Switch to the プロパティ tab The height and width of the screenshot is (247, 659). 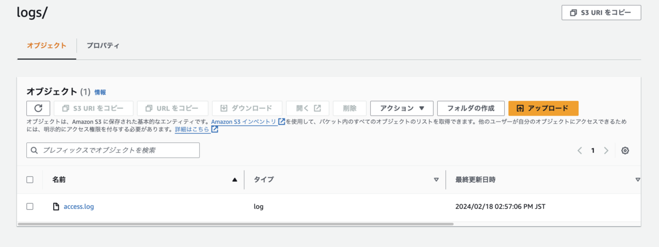(x=103, y=45)
